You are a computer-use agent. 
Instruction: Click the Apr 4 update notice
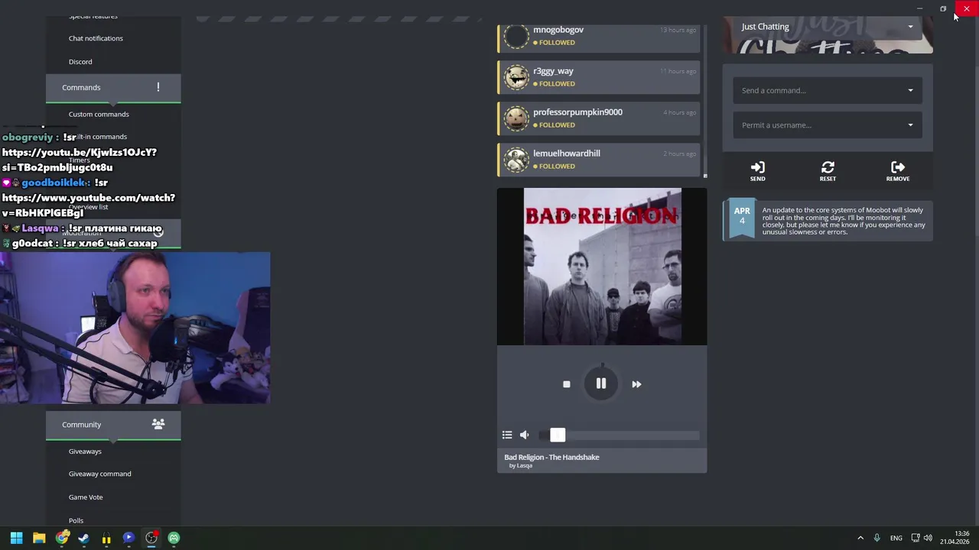pos(828,221)
